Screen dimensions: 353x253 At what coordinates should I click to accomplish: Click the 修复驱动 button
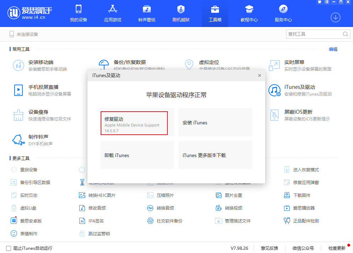click(x=134, y=123)
